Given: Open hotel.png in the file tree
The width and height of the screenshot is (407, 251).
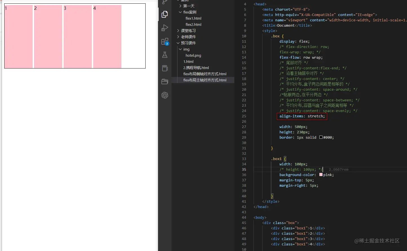Looking at the screenshot, I should click(193, 55).
